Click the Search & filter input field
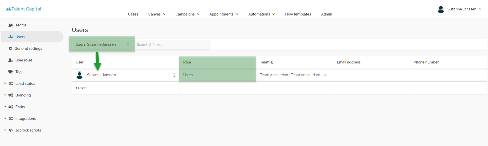 coord(172,45)
